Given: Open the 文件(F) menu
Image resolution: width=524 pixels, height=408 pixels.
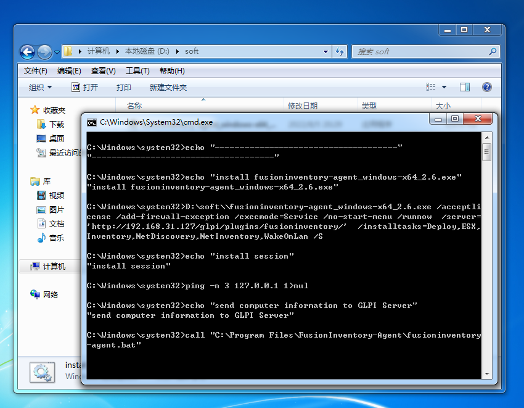Looking at the screenshot, I should click(36, 70).
